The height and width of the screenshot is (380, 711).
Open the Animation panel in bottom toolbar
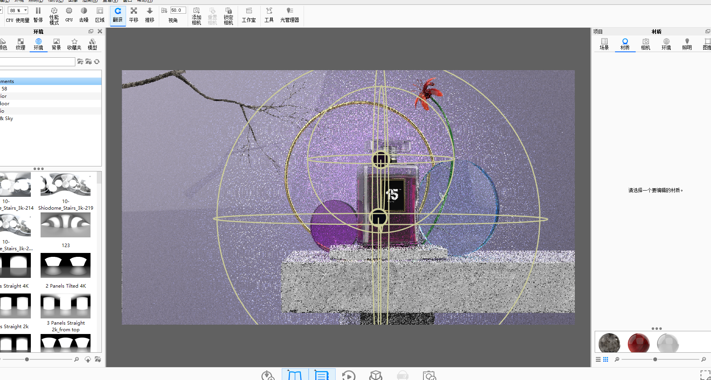(348, 375)
